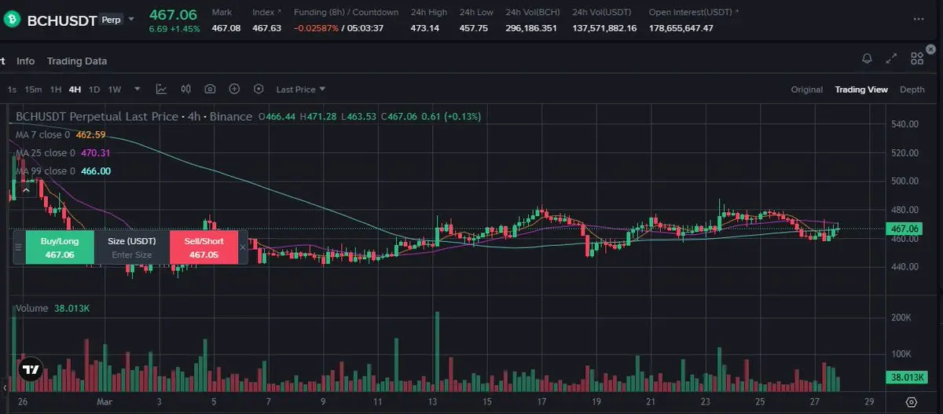The width and height of the screenshot is (943, 414).
Task: Select the 4H time interval
Action: [75, 90]
